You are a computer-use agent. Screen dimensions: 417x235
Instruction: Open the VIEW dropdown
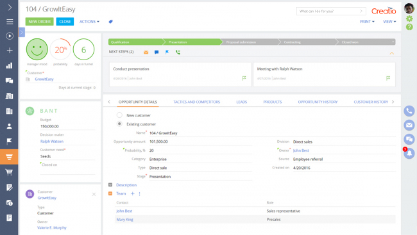pyautogui.click(x=389, y=22)
